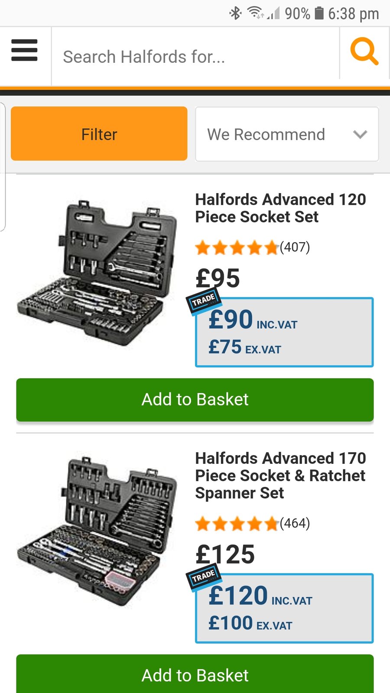This screenshot has width=390, height=693.
Task: Focus the Search Halfords for field
Action: coord(195,56)
